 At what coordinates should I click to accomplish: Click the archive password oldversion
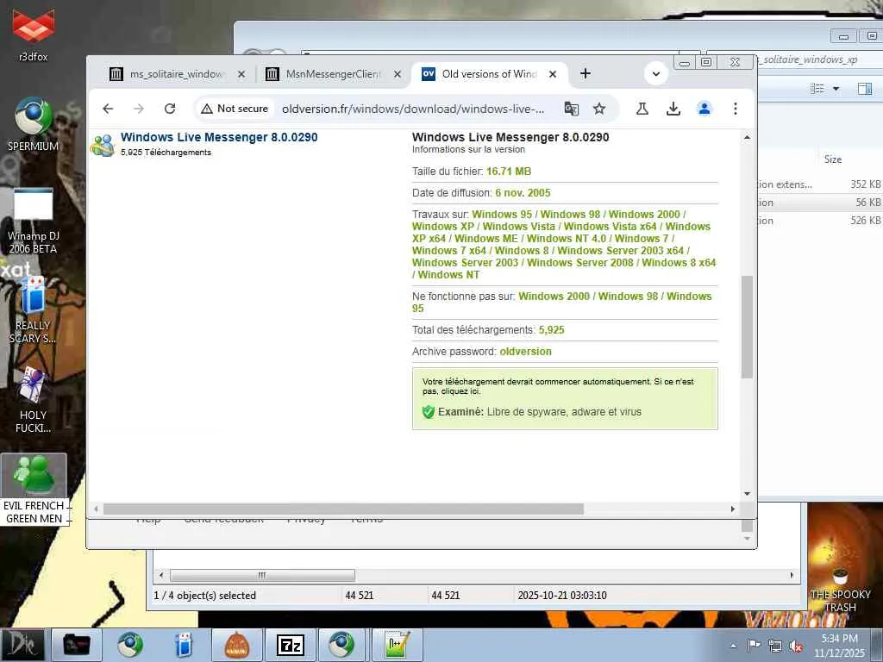pos(525,352)
